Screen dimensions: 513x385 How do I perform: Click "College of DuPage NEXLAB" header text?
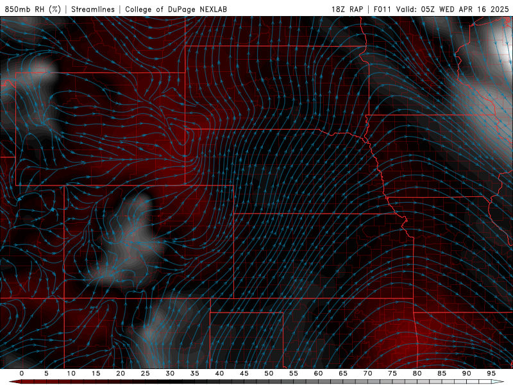pos(176,9)
